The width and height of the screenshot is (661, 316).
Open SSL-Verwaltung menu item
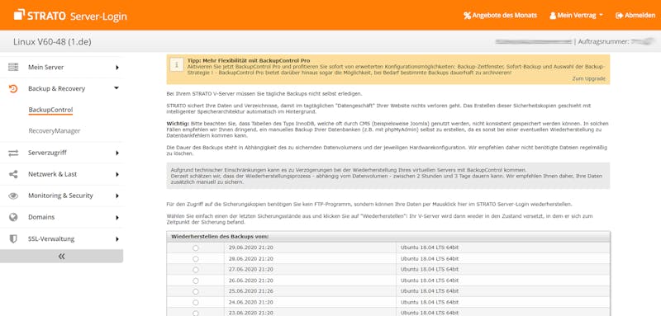tap(51, 239)
